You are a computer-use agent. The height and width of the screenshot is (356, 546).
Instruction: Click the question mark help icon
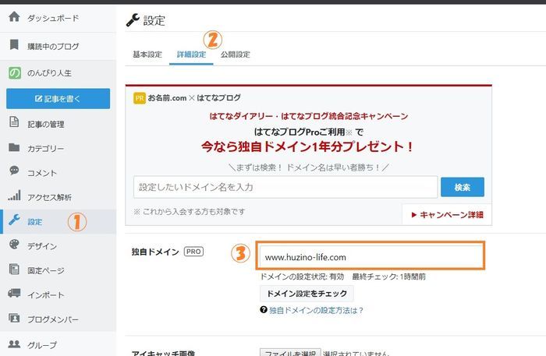(264, 309)
